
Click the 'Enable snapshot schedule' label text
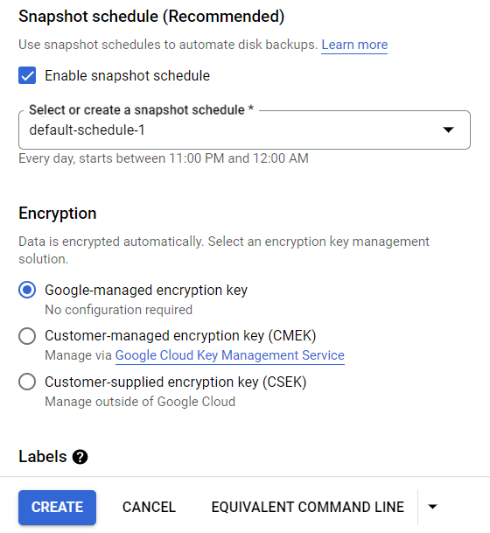128,75
